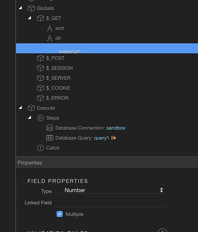Click the $_POST cube icon

pos(40,58)
